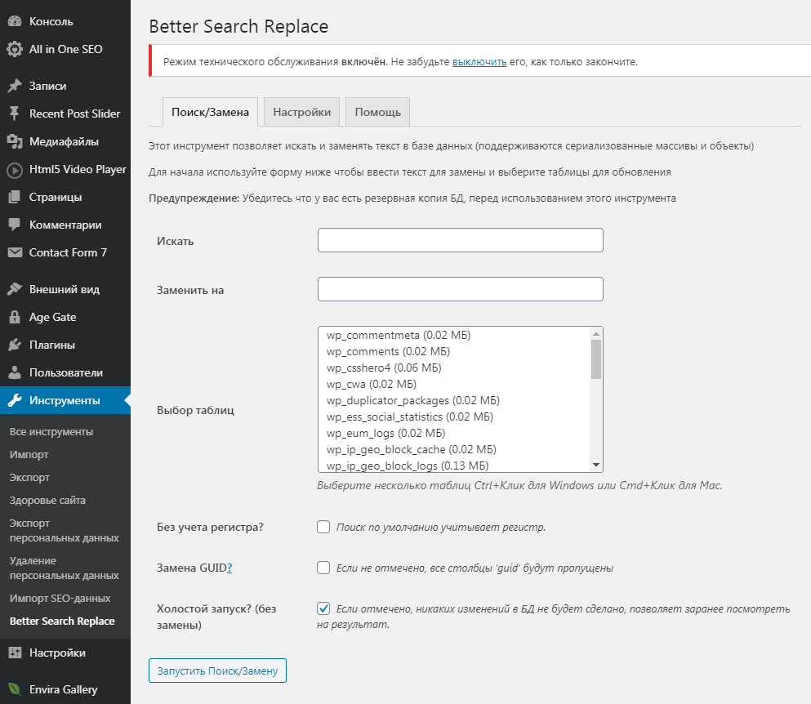Open the Записи menu label
The height and width of the screenshot is (704, 811).
(47, 86)
